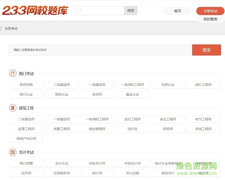Go to 我的题库
This screenshot has height=180, width=225.
click(210, 19)
